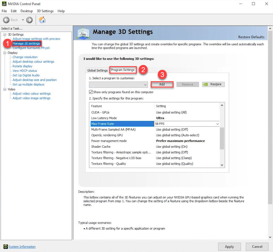Uncheck Show only programs found on this computer
The height and width of the screenshot is (252, 273).
[91, 92]
